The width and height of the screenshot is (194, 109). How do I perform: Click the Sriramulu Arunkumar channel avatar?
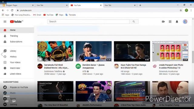click(155, 66)
